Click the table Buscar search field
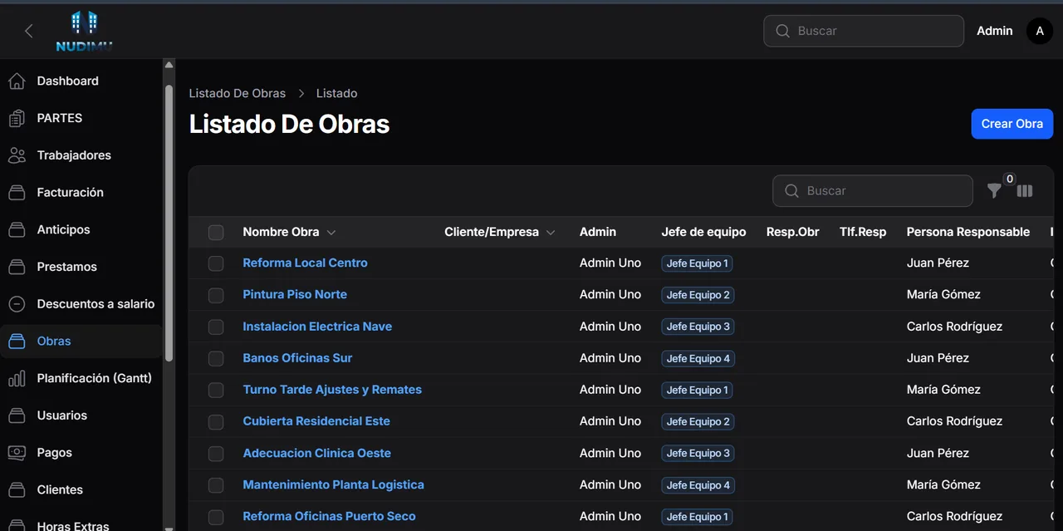The width and height of the screenshot is (1063, 531). [873, 191]
